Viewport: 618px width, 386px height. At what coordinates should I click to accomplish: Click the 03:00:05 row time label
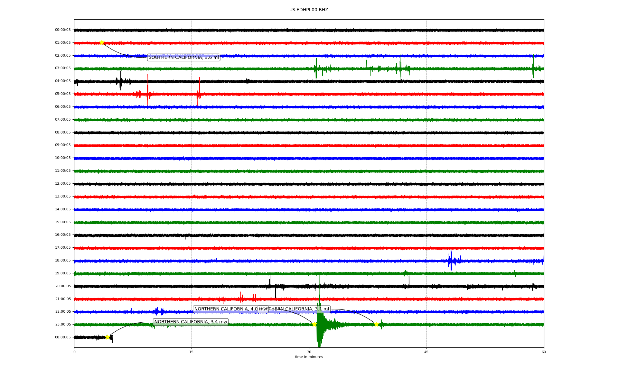(x=63, y=68)
